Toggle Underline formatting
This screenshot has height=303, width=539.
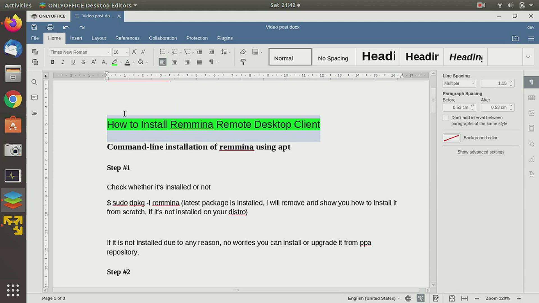coord(73,62)
